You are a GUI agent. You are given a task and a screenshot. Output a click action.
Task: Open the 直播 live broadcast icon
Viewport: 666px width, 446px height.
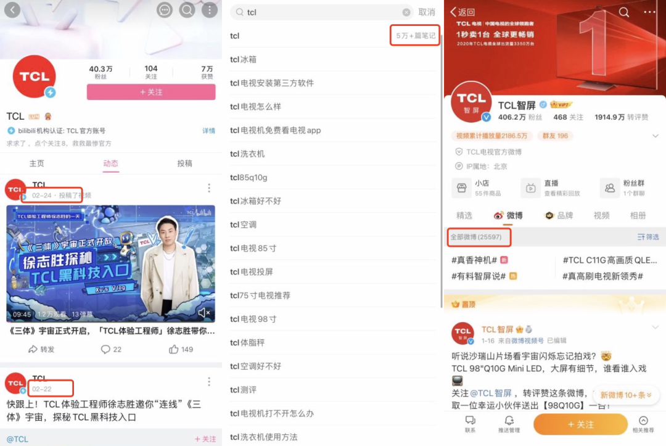[x=530, y=188]
